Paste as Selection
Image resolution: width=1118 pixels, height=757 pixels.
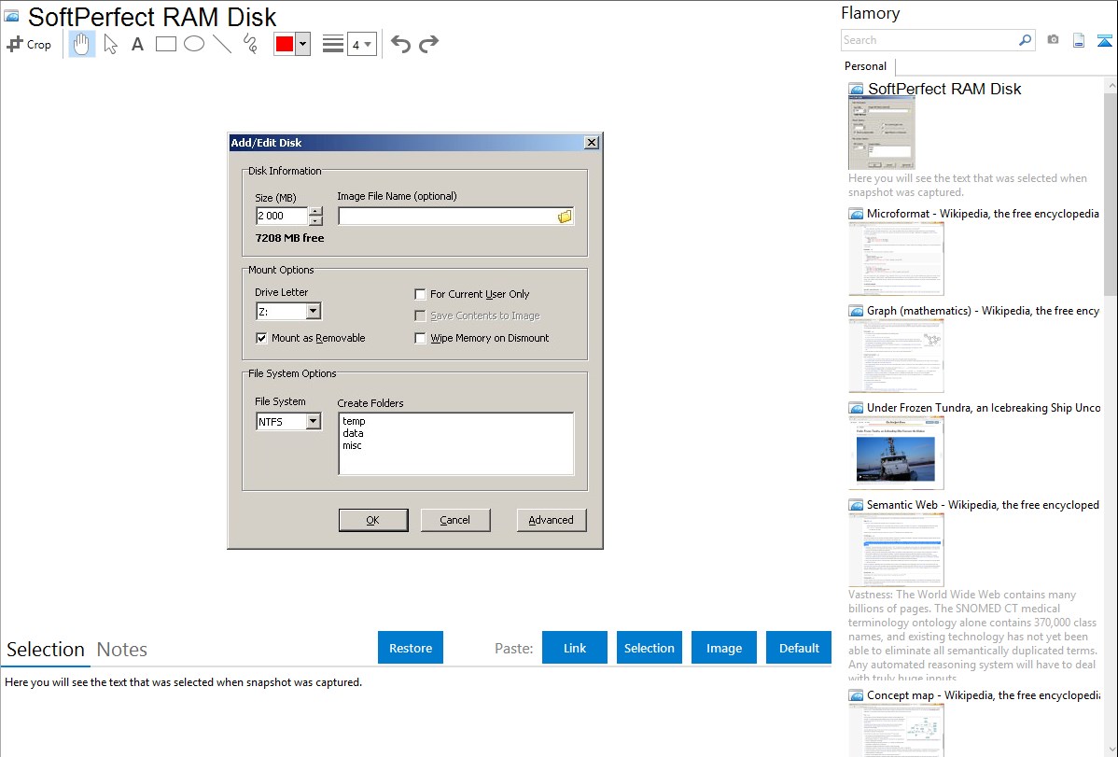point(650,648)
